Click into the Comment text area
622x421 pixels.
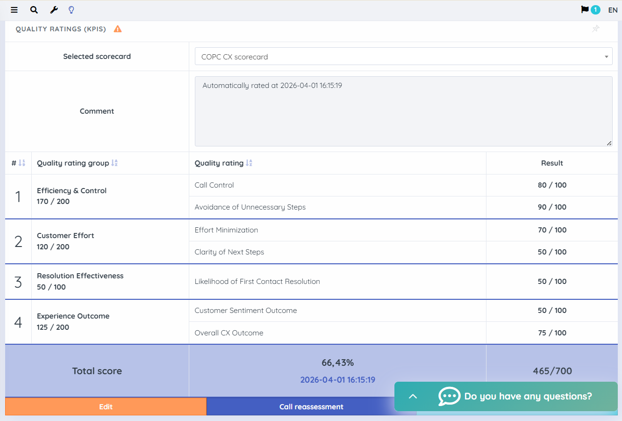pyautogui.click(x=403, y=111)
